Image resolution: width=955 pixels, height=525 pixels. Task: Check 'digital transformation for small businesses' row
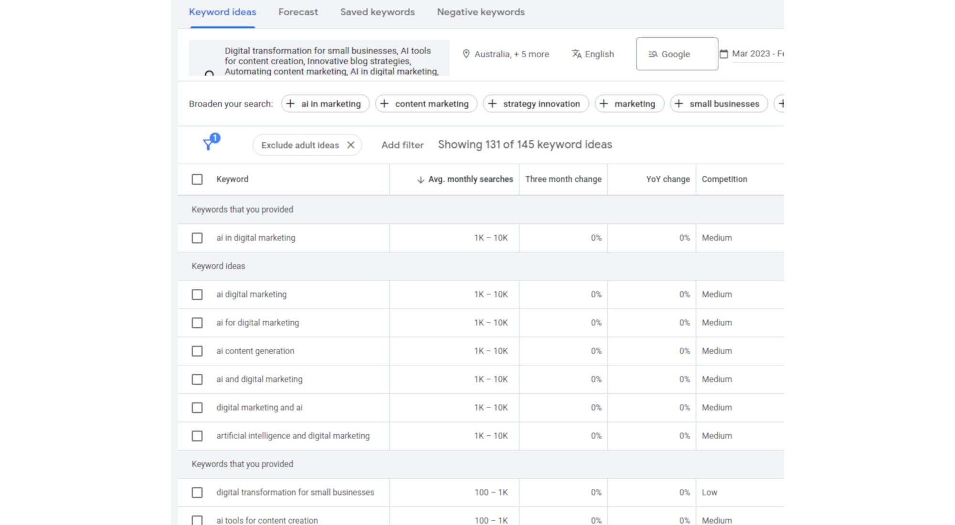(x=197, y=493)
